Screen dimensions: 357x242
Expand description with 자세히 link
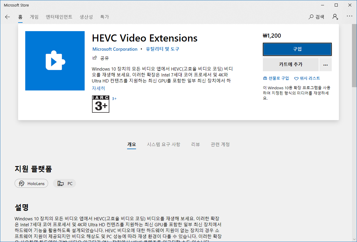tap(98, 88)
